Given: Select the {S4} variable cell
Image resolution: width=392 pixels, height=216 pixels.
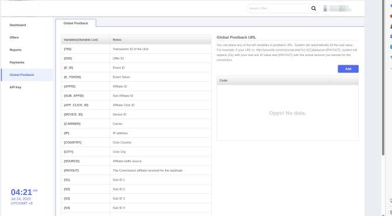Looking at the screenshot, I should pos(86,208).
